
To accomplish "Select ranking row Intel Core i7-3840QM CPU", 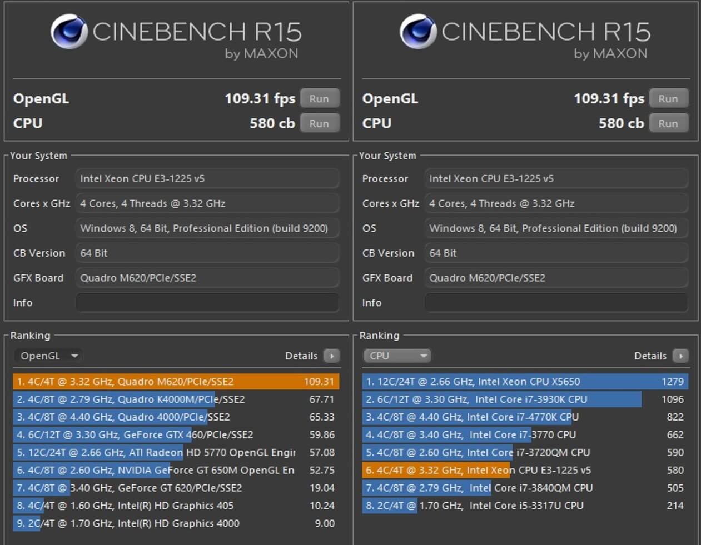I will tap(525, 488).
